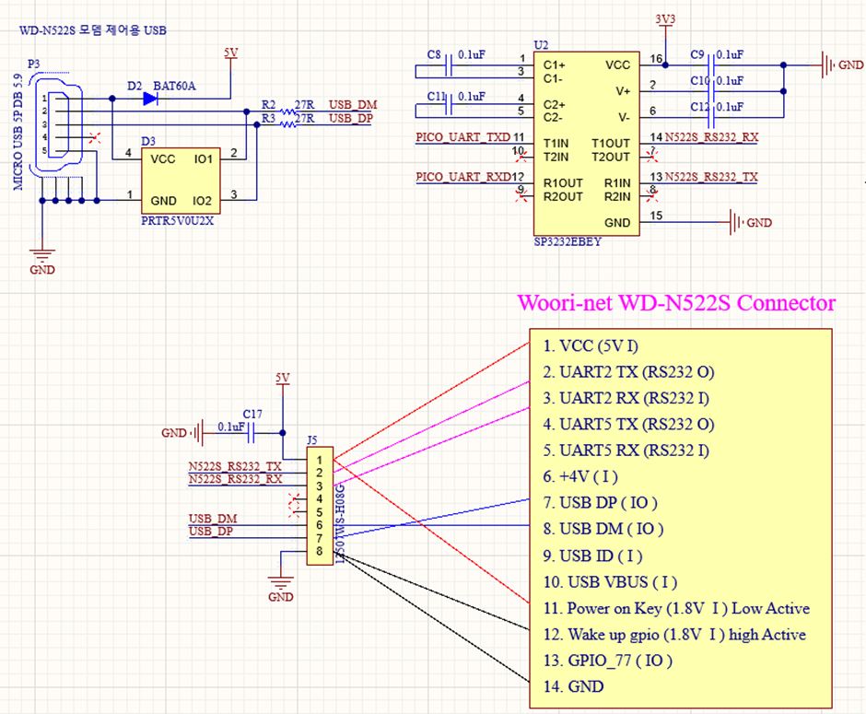Click "12. Wake up gpio" list entry
The image size is (866, 714).
674,635
